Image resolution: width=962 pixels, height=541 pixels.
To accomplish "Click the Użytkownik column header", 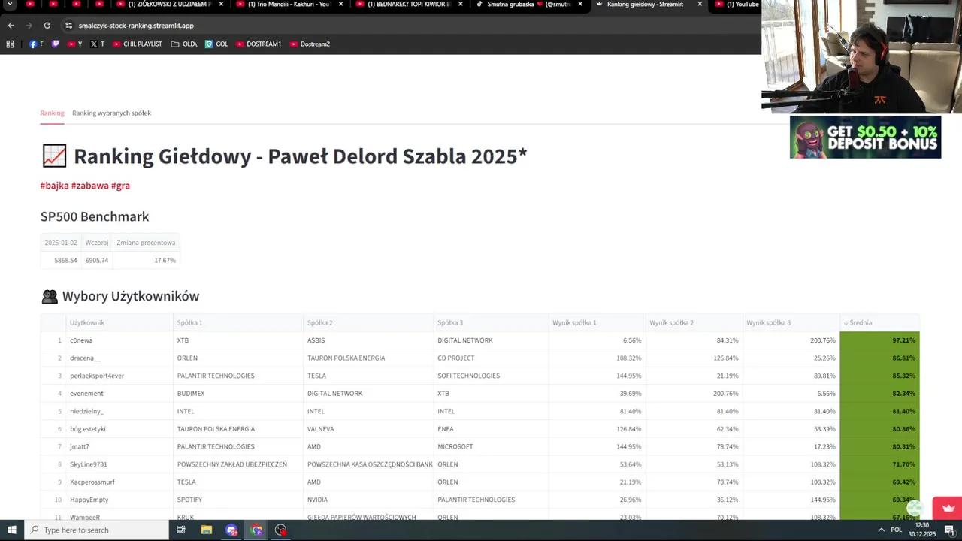I will pyautogui.click(x=120, y=322).
